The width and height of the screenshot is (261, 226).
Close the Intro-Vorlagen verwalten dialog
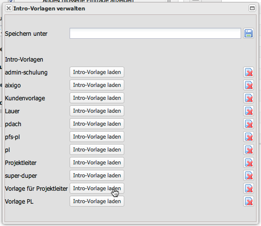coord(8,8)
